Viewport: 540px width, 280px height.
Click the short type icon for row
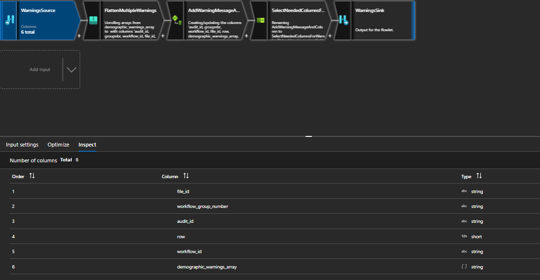pyautogui.click(x=464, y=236)
